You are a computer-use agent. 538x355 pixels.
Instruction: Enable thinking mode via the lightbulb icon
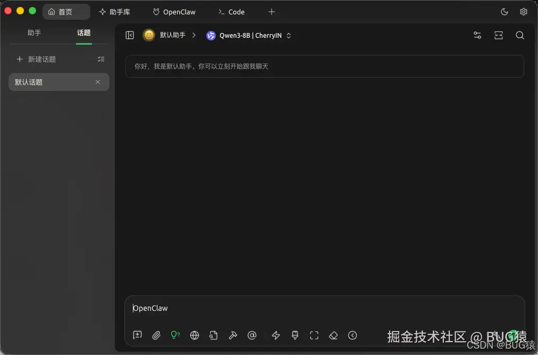click(x=175, y=335)
